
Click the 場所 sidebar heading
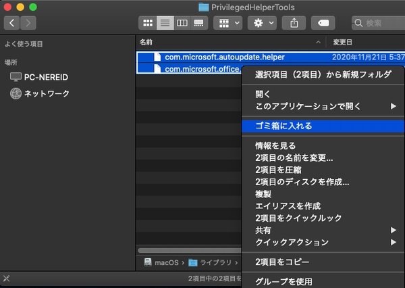pyautogui.click(x=11, y=62)
